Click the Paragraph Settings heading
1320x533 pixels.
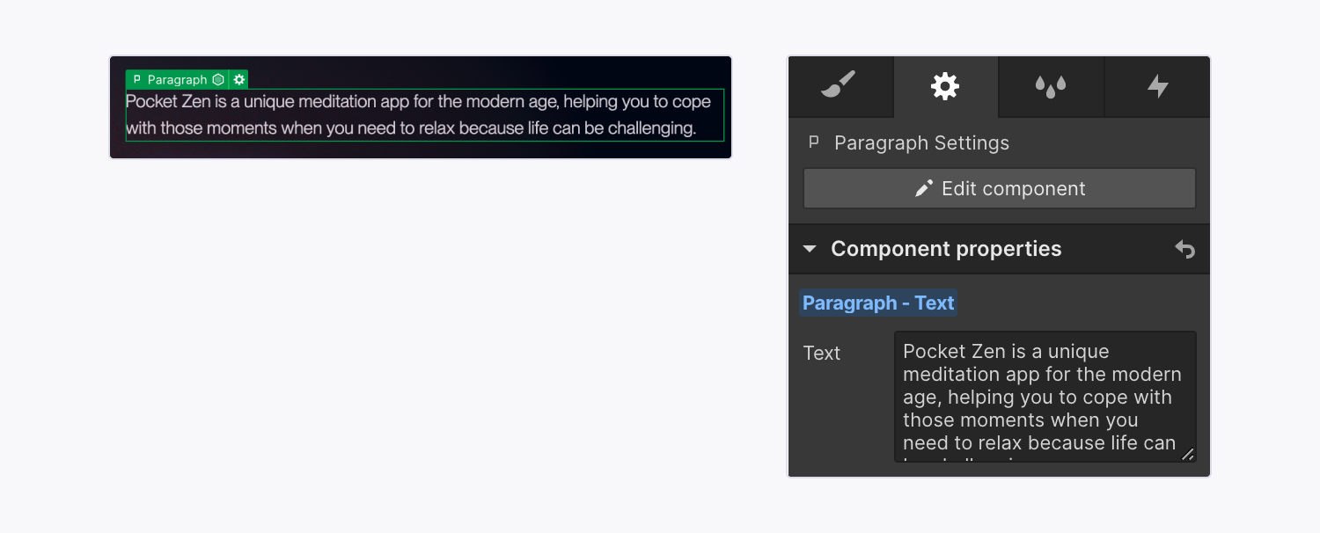pos(923,142)
